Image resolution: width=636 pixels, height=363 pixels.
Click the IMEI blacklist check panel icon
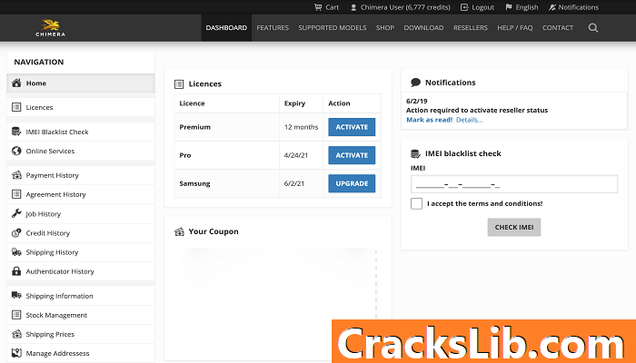click(415, 153)
